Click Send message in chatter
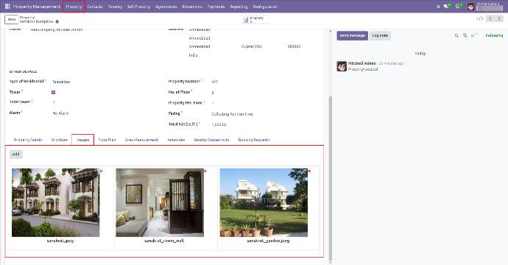508x265 pixels. click(352, 35)
